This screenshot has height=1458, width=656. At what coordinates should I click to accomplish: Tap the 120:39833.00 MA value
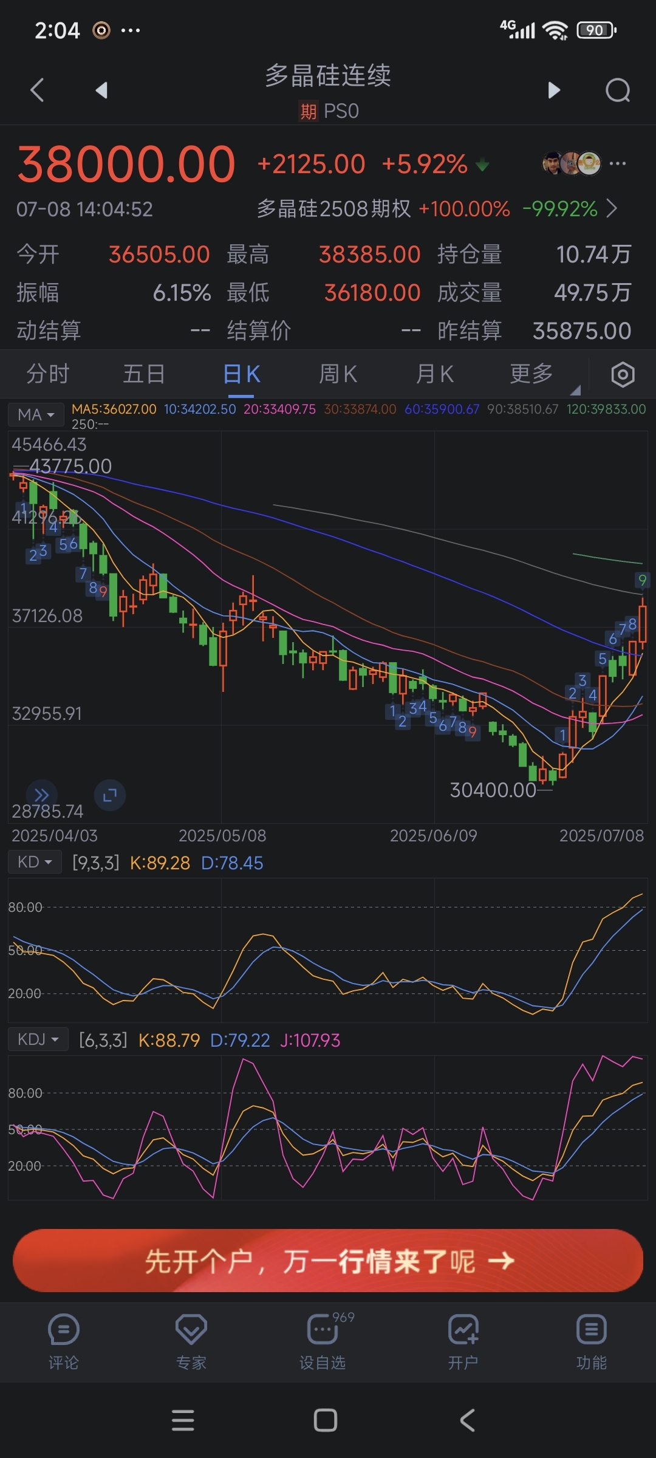(x=606, y=409)
